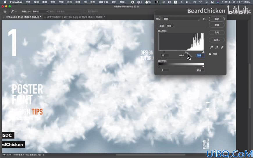The height and width of the screenshot is (158, 253).
Task: Close the pinTitle png tab
Action: (x=45, y=17)
